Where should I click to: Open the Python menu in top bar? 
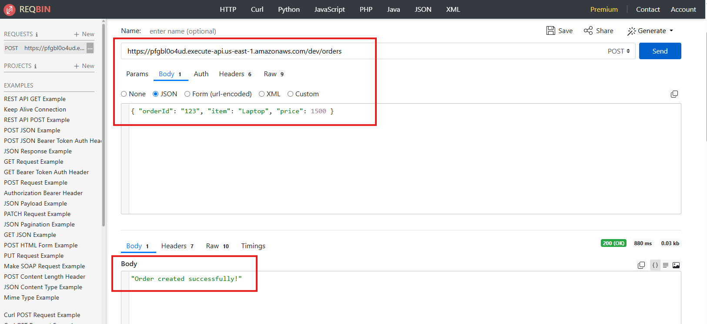click(289, 10)
